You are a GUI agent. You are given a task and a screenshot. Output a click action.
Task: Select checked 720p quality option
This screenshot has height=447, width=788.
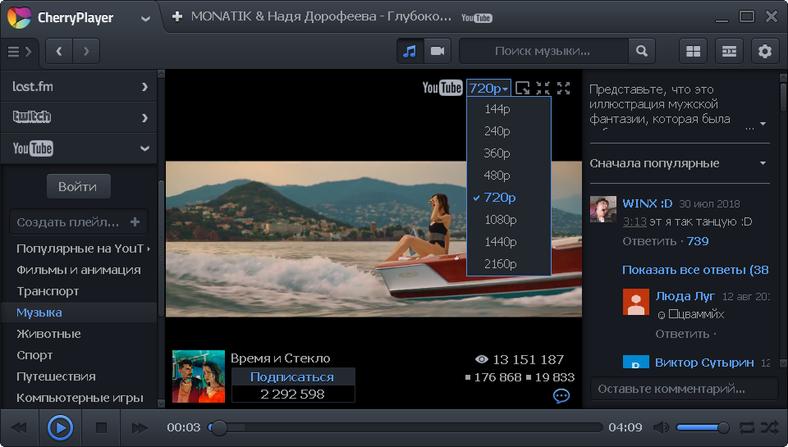point(509,198)
